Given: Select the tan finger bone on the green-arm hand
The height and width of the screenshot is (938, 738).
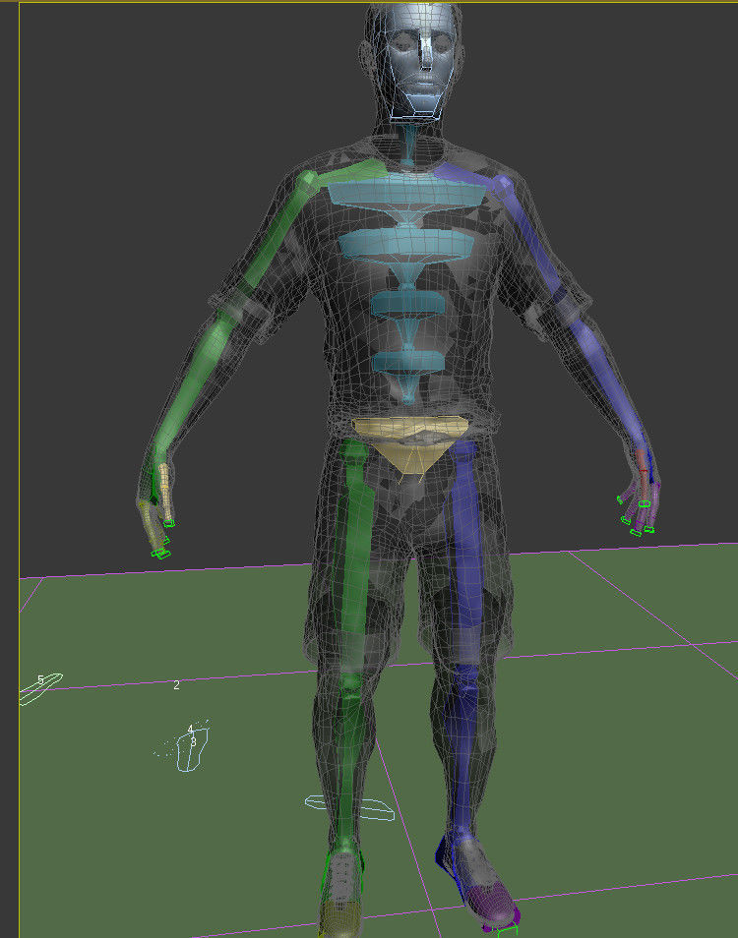Looking at the screenshot, I should click(x=165, y=494).
